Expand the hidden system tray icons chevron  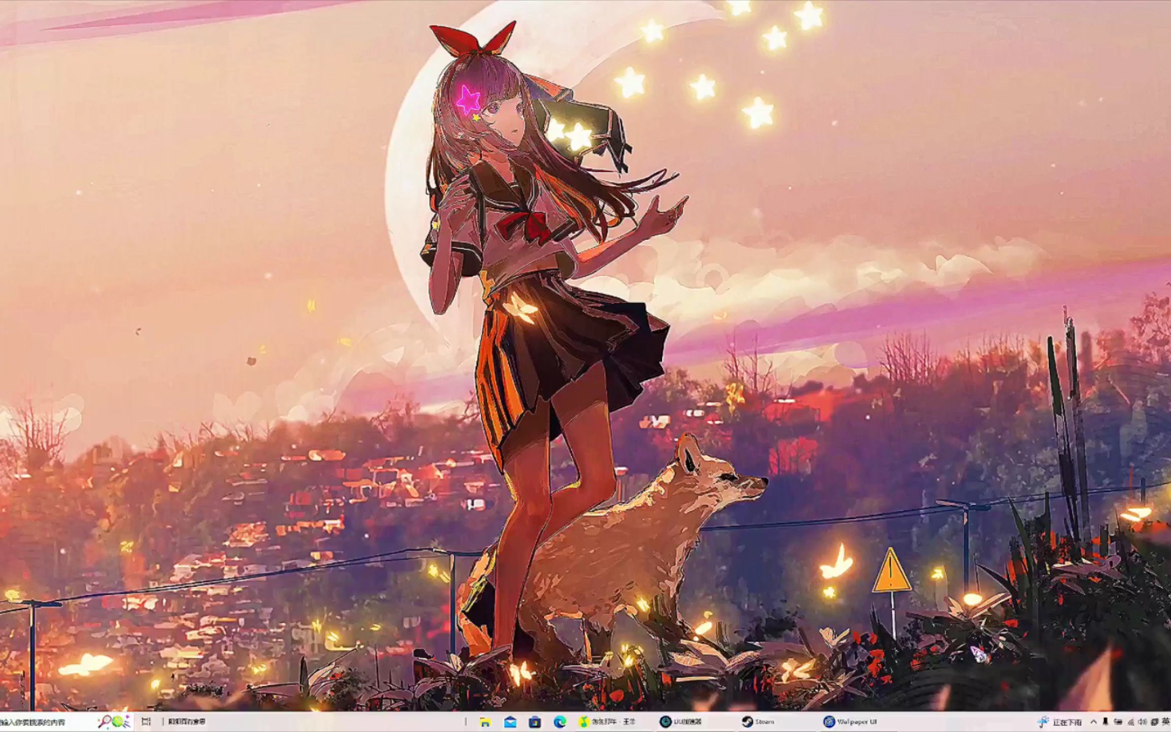point(1093,723)
